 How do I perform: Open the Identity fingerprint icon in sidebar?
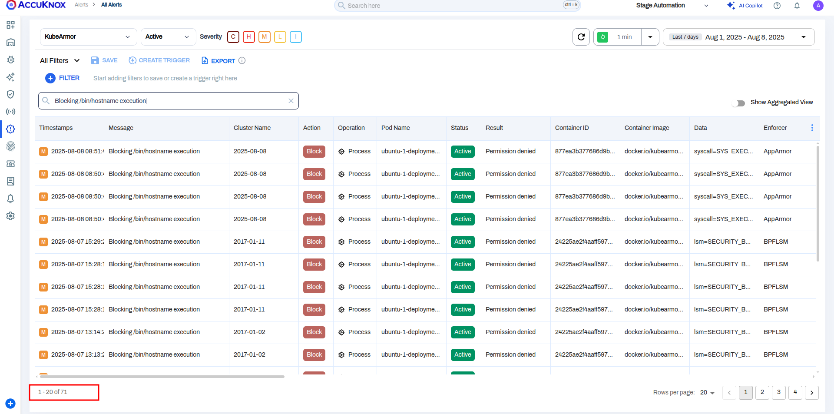(x=10, y=147)
